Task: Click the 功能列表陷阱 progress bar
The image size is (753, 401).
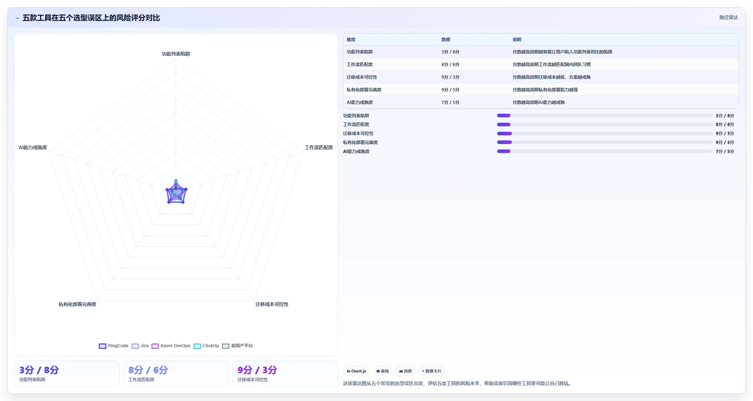Action: tap(605, 115)
